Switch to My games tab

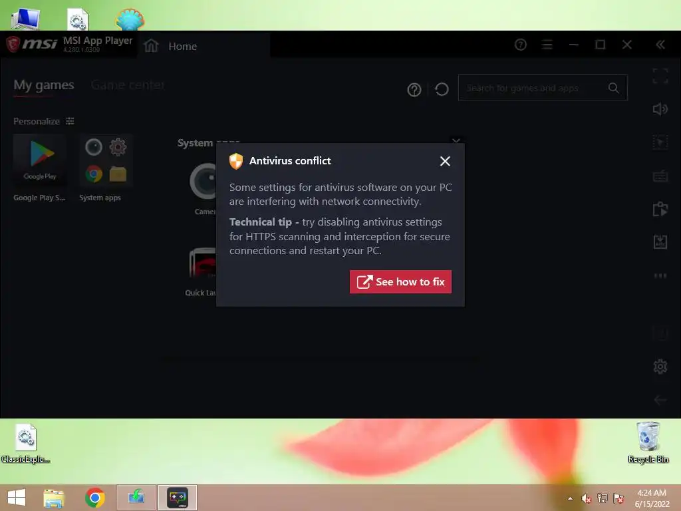pyautogui.click(x=43, y=85)
